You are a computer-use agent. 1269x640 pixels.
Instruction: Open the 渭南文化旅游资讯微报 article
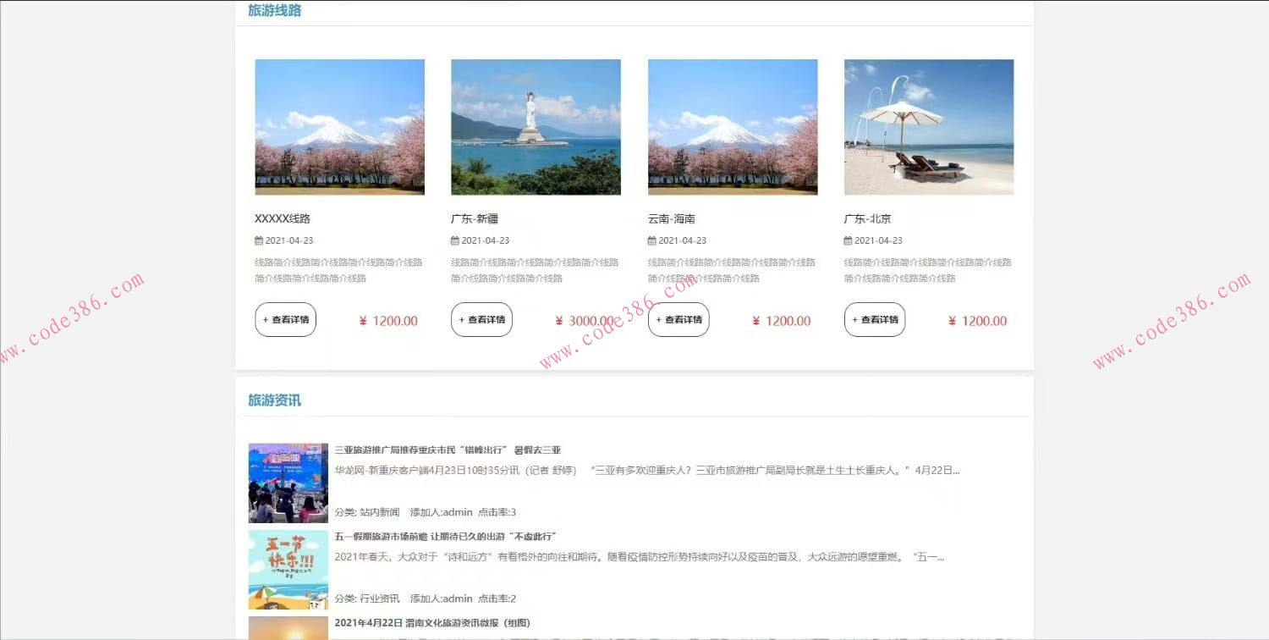click(432, 622)
